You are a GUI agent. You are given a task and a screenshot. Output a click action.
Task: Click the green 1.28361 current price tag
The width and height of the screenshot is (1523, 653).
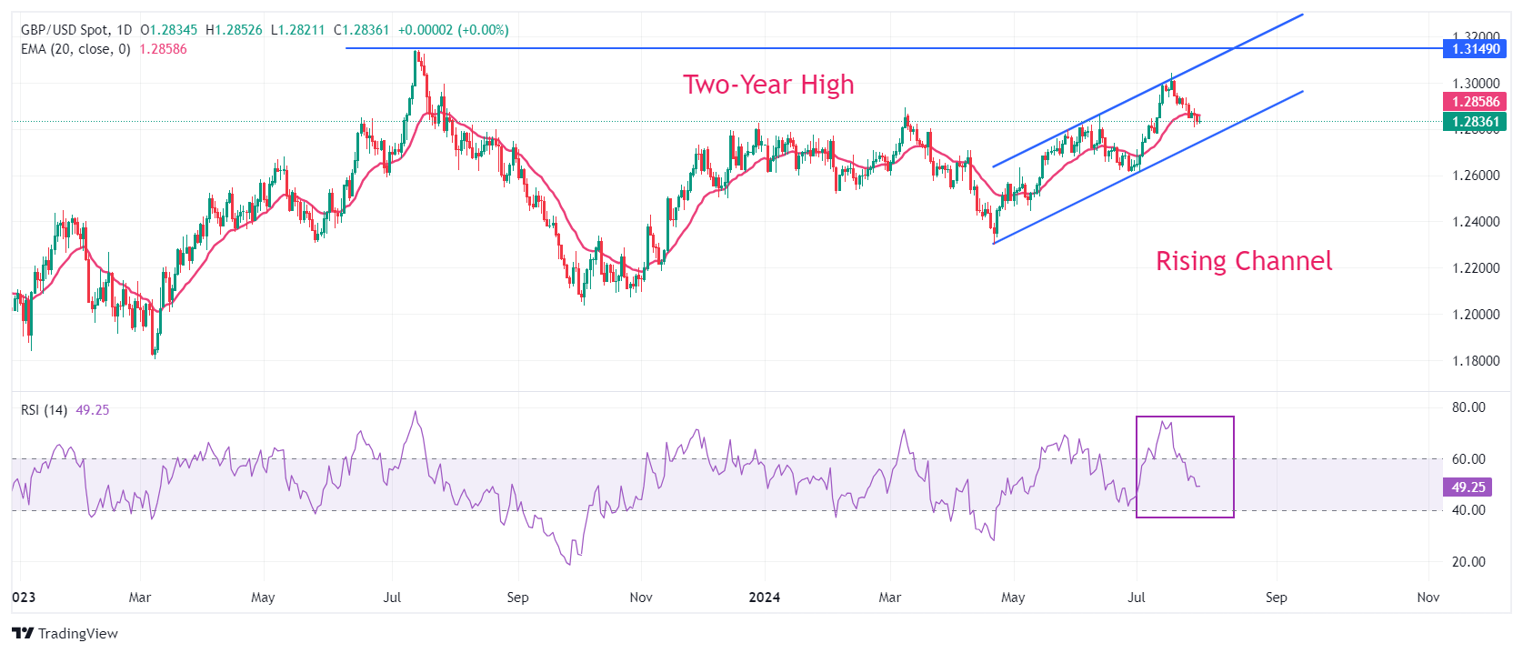pyautogui.click(x=1475, y=122)
